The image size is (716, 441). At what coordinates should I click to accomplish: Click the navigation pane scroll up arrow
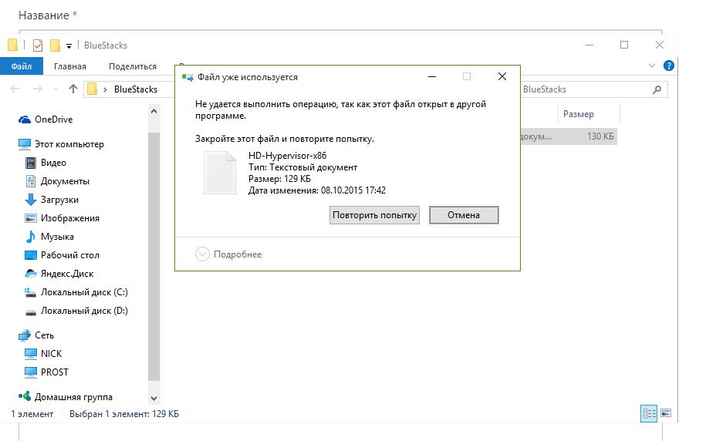154,111
